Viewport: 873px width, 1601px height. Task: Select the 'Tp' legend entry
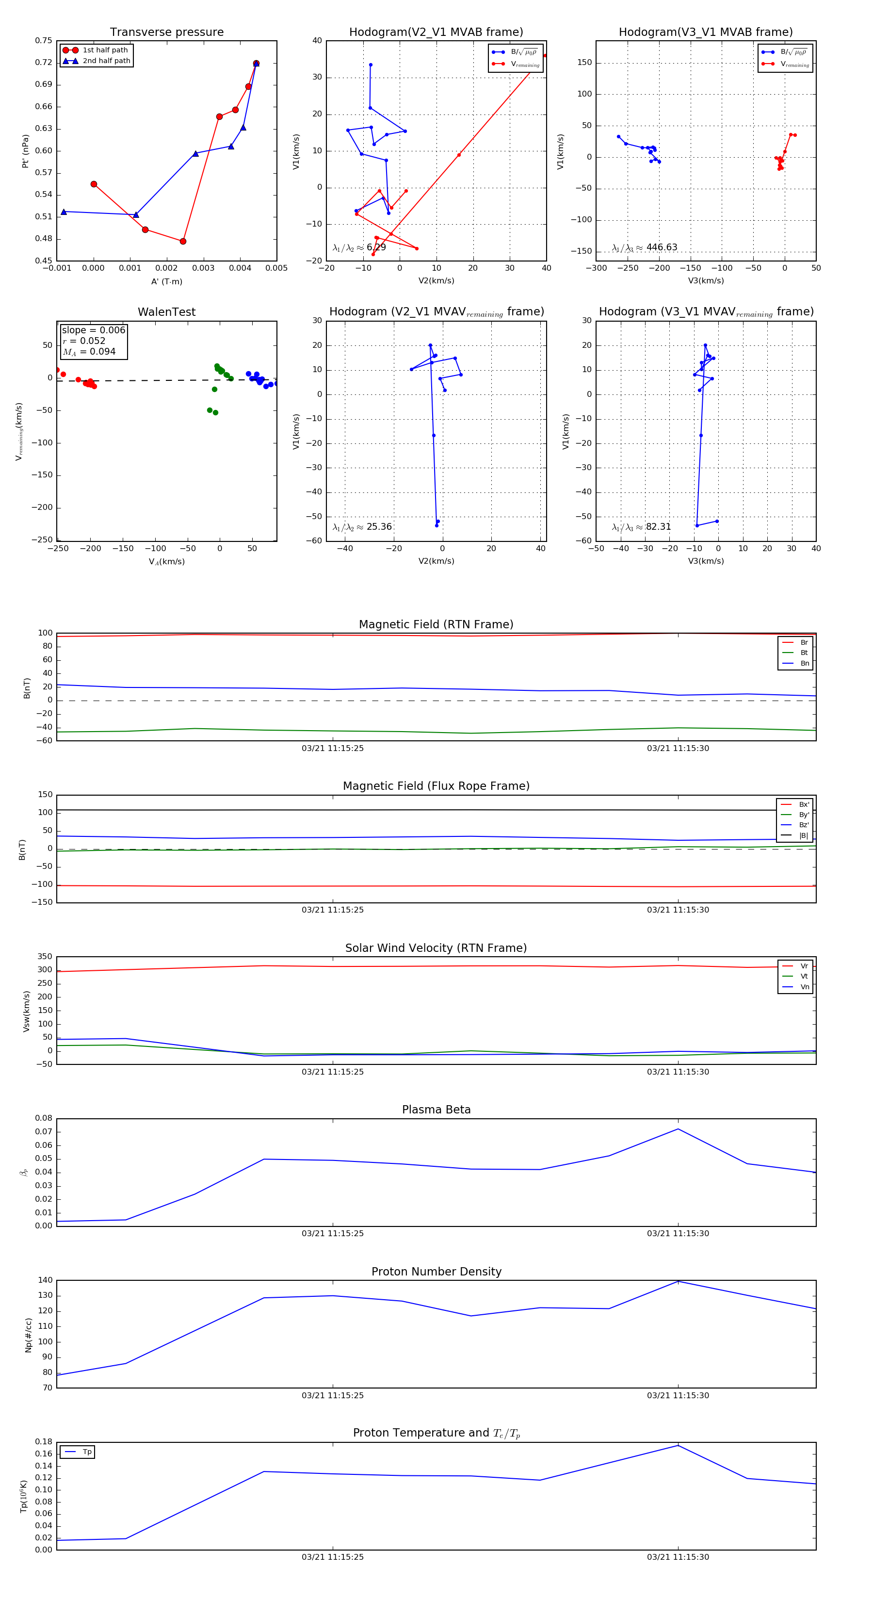(78, 1452)
